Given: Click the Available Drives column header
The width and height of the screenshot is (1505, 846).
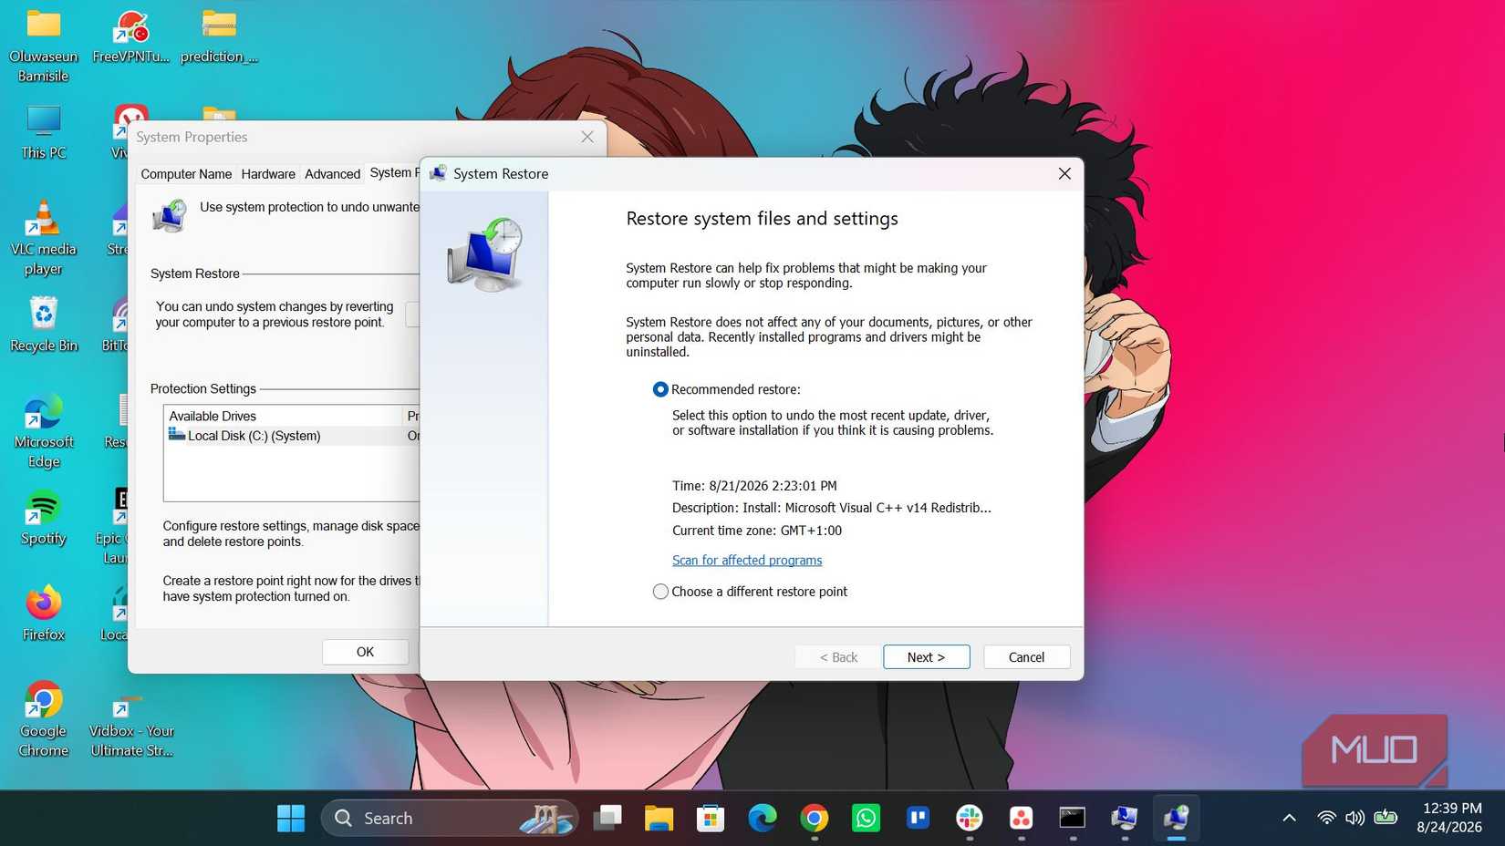Looking at the screenshot, I should click(x=284, y=416).
